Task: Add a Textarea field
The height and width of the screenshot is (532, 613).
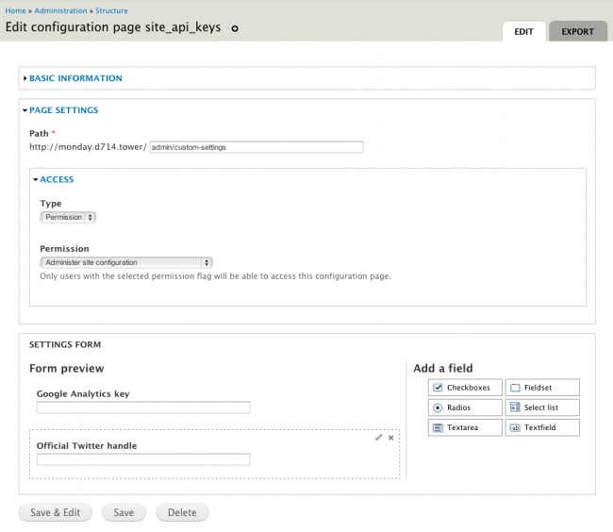Action: click(464, 427)
